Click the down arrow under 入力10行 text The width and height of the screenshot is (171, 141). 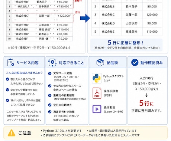pyautogui.click(x=146, y=95)
